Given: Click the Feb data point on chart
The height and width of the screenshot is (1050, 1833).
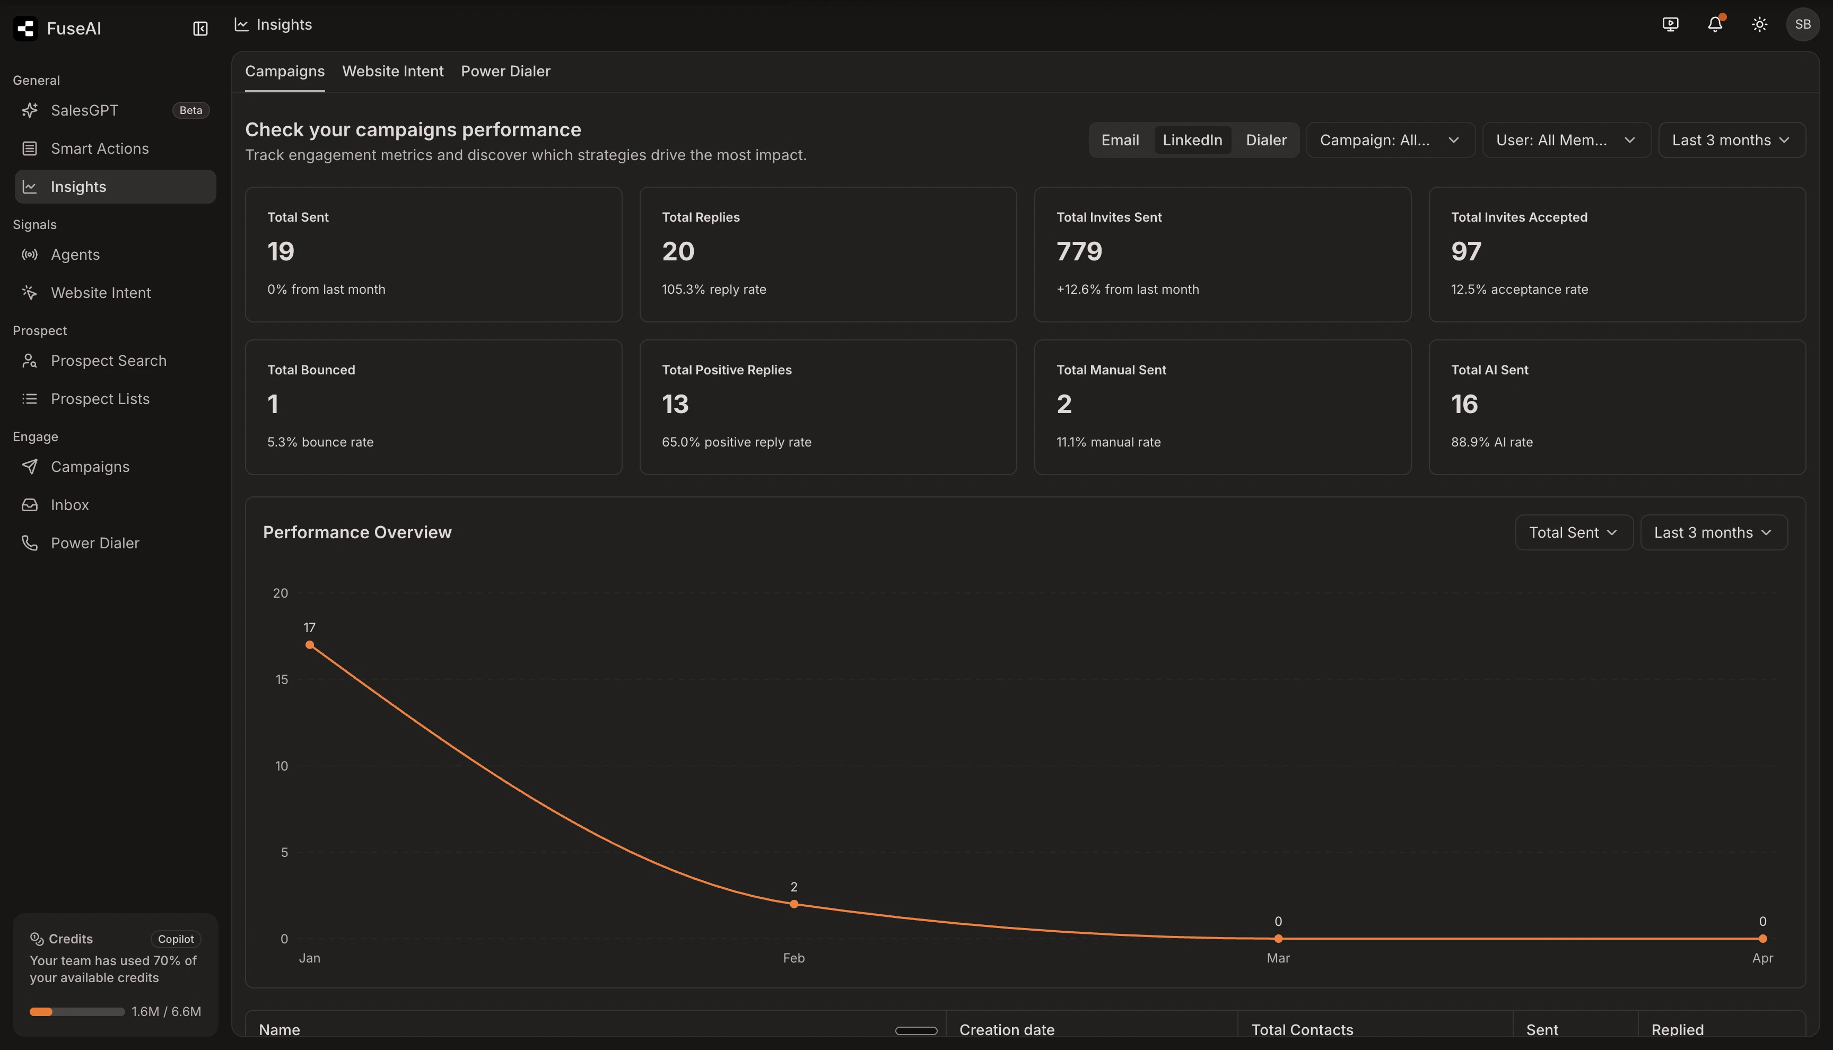Looking at the screenshot, I should pyautogui.click(x=793, y=904).
